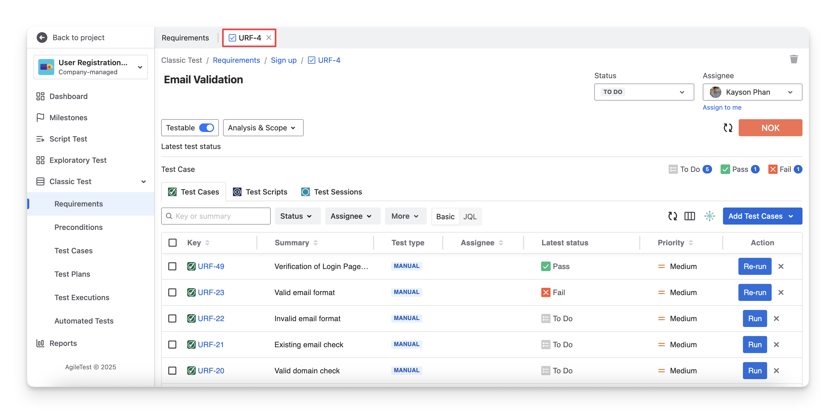Click the trash delete icon
Image resolution: width=836 pixels, height=414 pixels.
[793, 59]
